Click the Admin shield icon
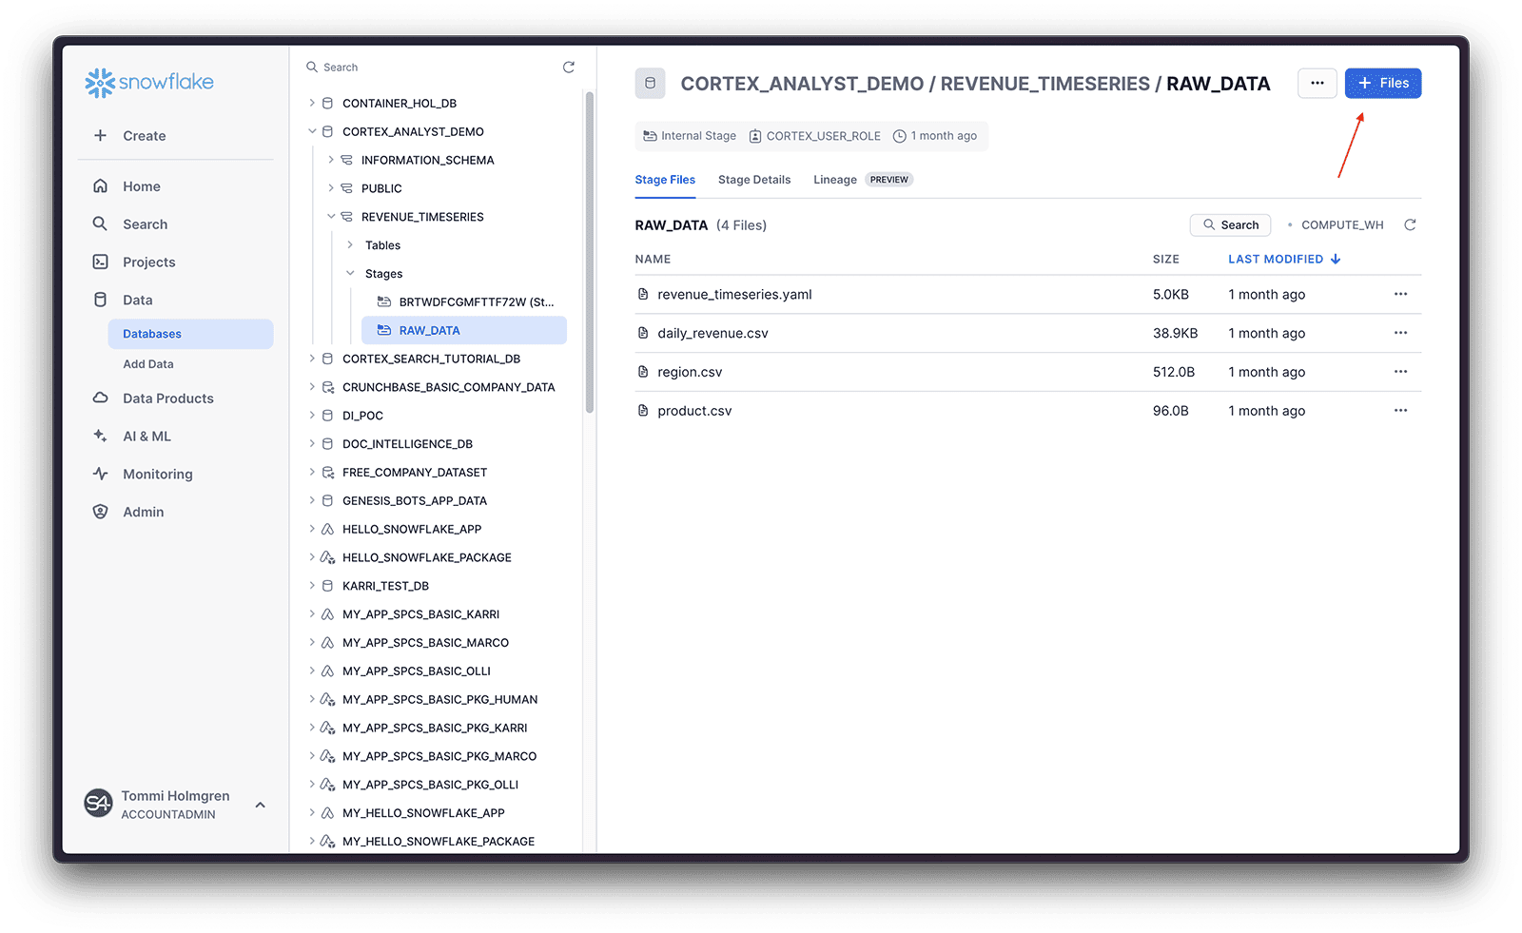 click(101, 512)
